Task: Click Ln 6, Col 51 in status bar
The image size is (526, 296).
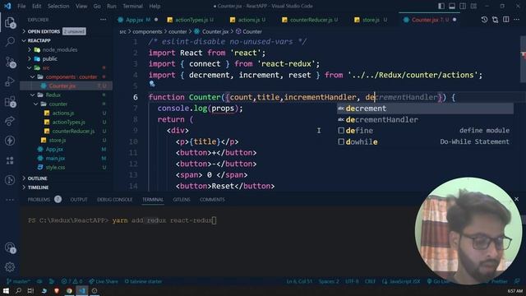Action: click(x=299, y=281)
